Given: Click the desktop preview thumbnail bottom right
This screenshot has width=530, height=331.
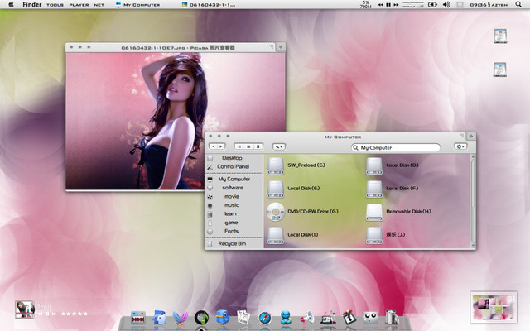Looking at the screenshot, I should coord(494,308).
